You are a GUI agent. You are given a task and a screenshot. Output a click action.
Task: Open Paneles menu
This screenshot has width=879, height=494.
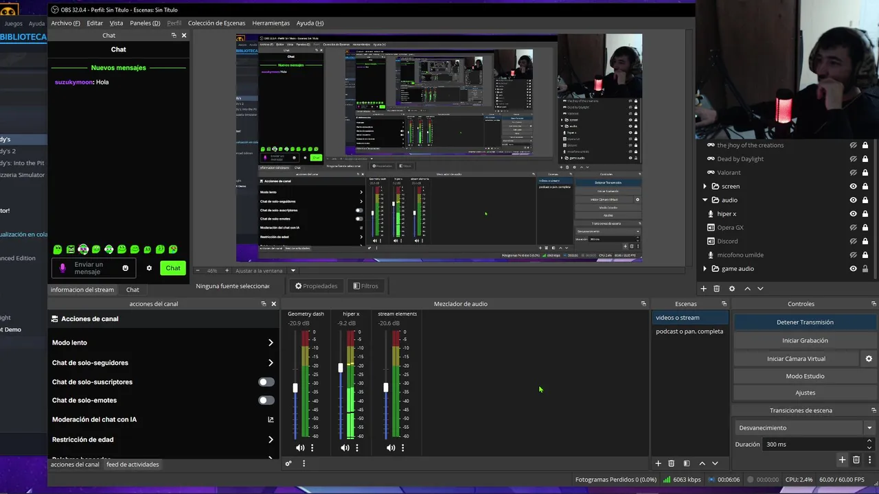pyautogui.click(x=145, y=23)
